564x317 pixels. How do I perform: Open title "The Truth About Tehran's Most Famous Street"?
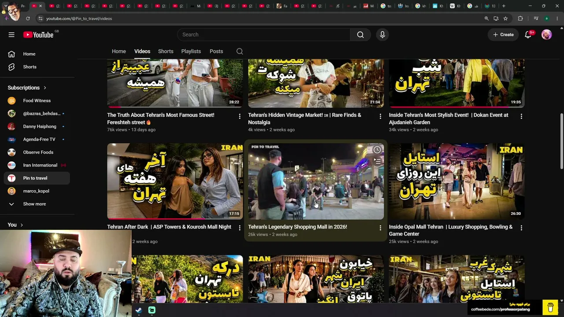pyautogui.click(x=161, y=118)
